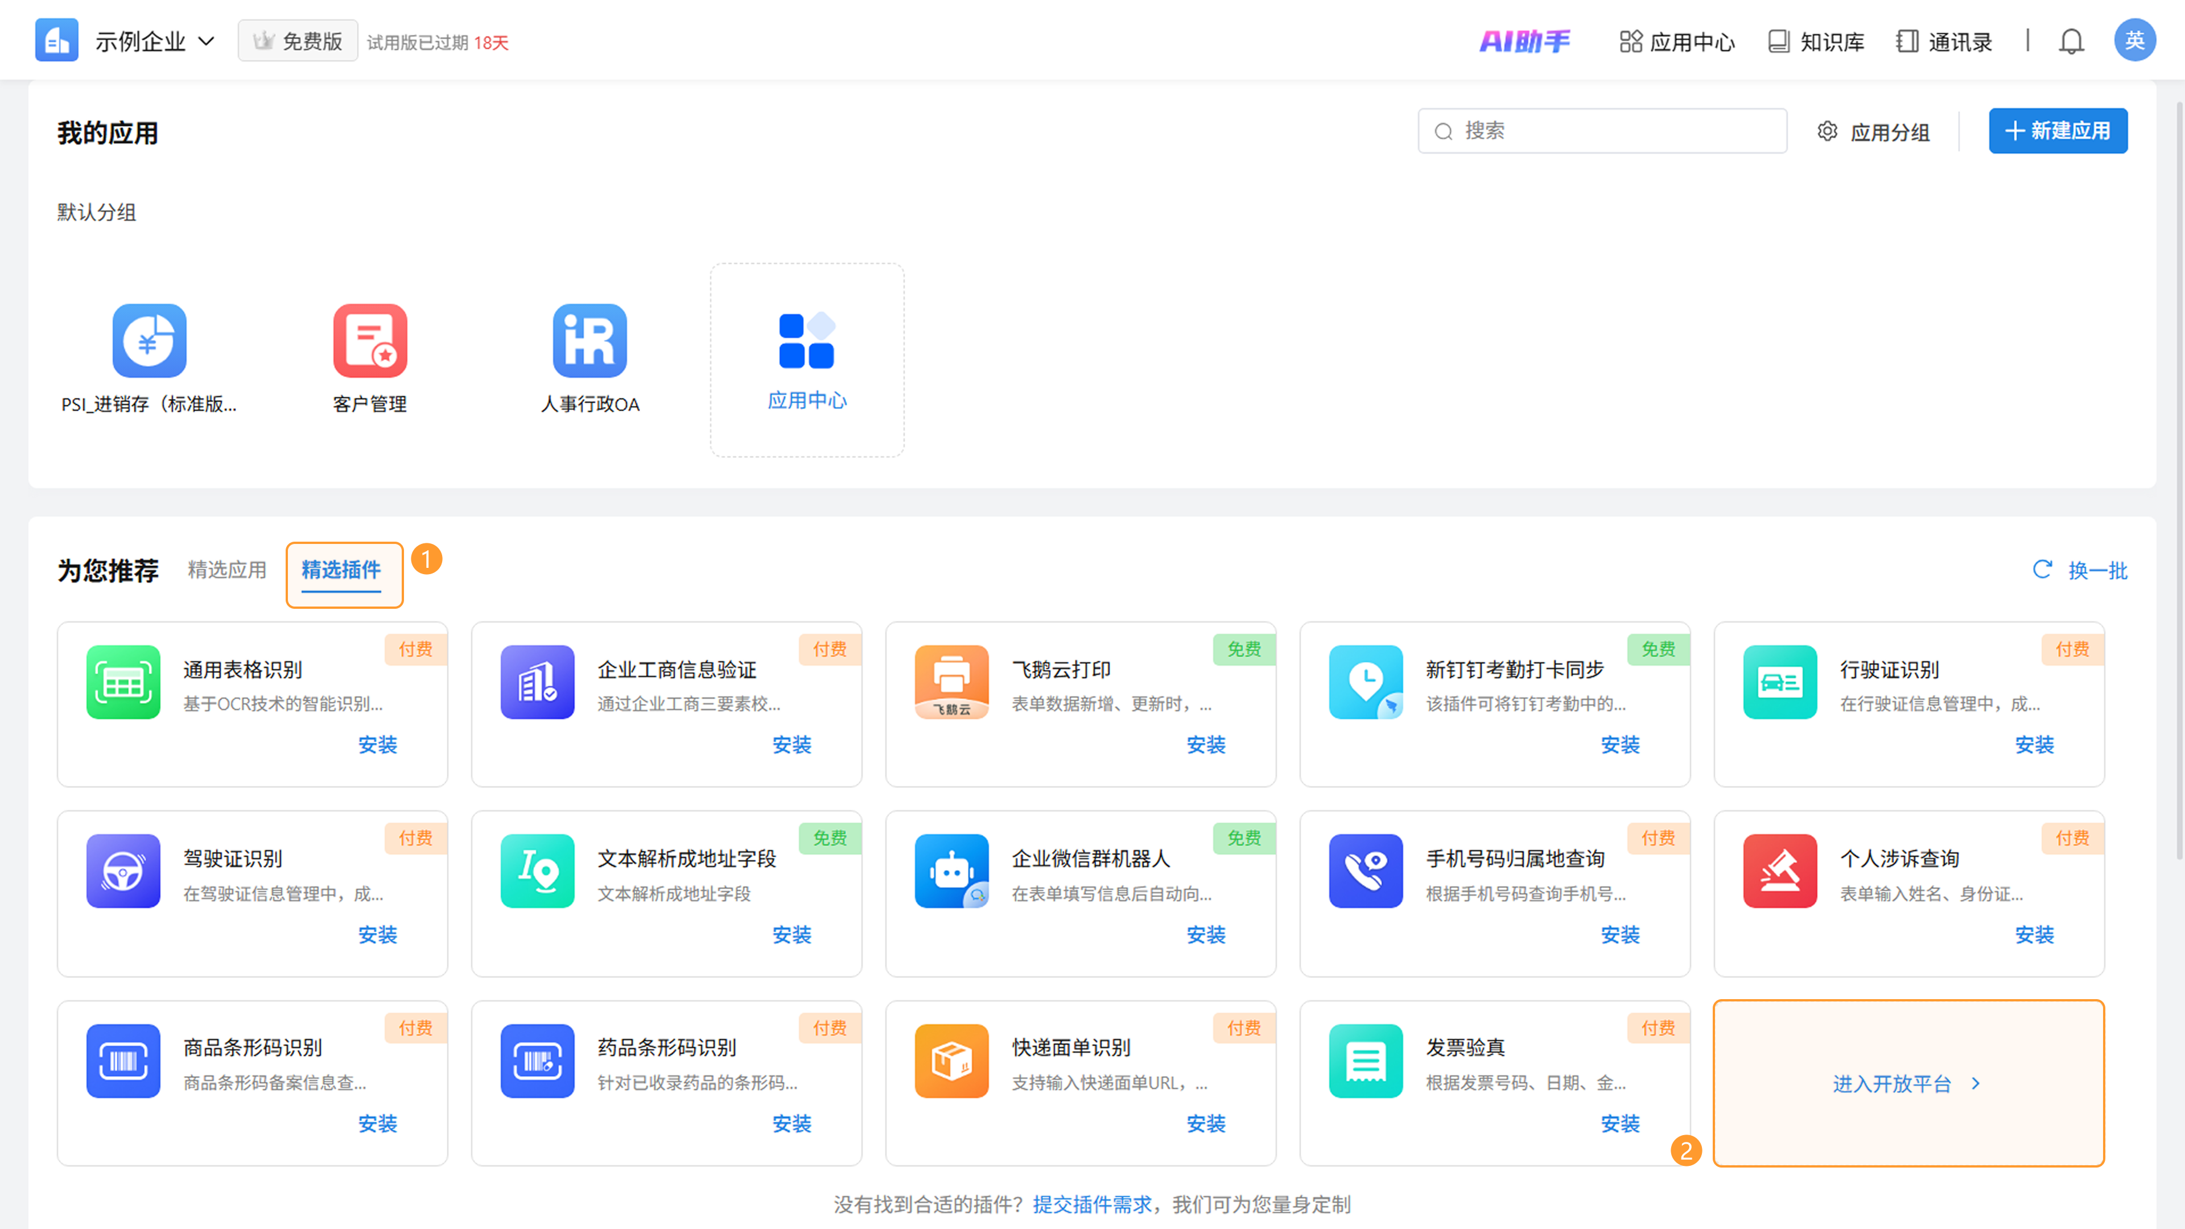Screen dimensions: 2185x1229
Task: Install the 通用表格识别 plugin
Action: click(x=377, y=745)
